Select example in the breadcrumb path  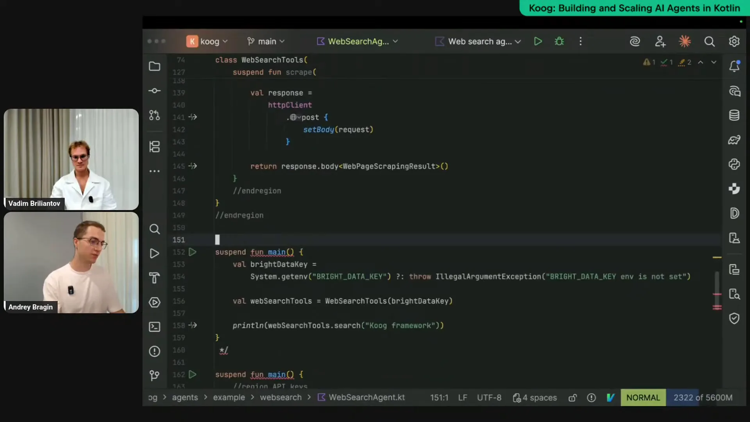pos(229,397)
